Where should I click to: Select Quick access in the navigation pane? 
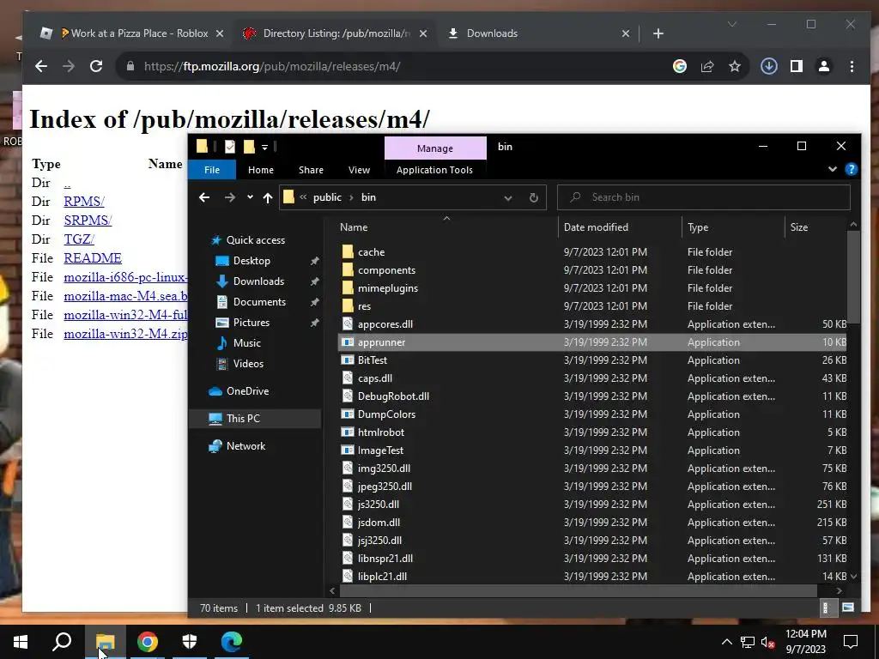256,240
